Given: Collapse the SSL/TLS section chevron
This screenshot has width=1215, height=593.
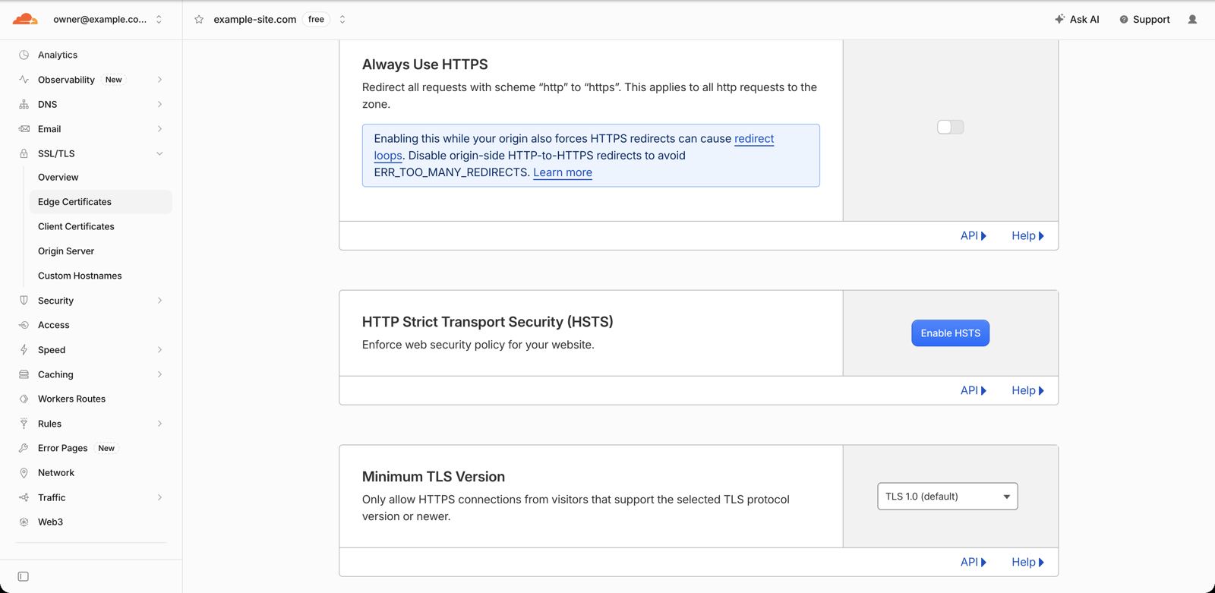Looking at the screenshot, I should 159,153.
